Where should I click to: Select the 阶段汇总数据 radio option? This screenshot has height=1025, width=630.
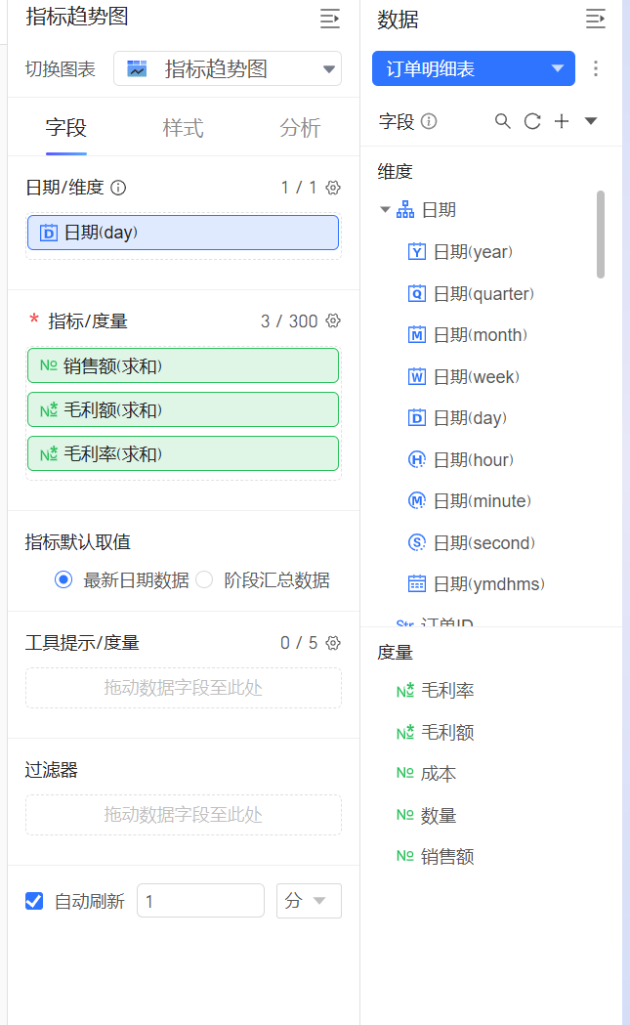point(204,580)
